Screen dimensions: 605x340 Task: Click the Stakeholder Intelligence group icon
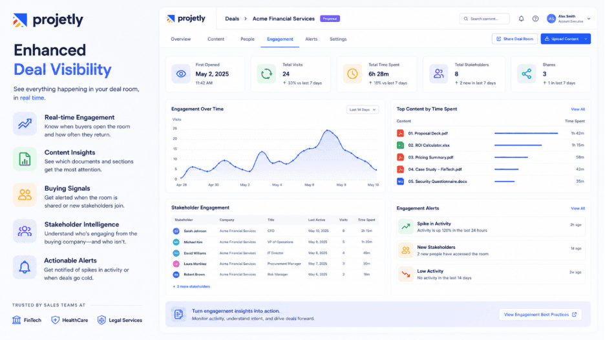tap(25, 231)
